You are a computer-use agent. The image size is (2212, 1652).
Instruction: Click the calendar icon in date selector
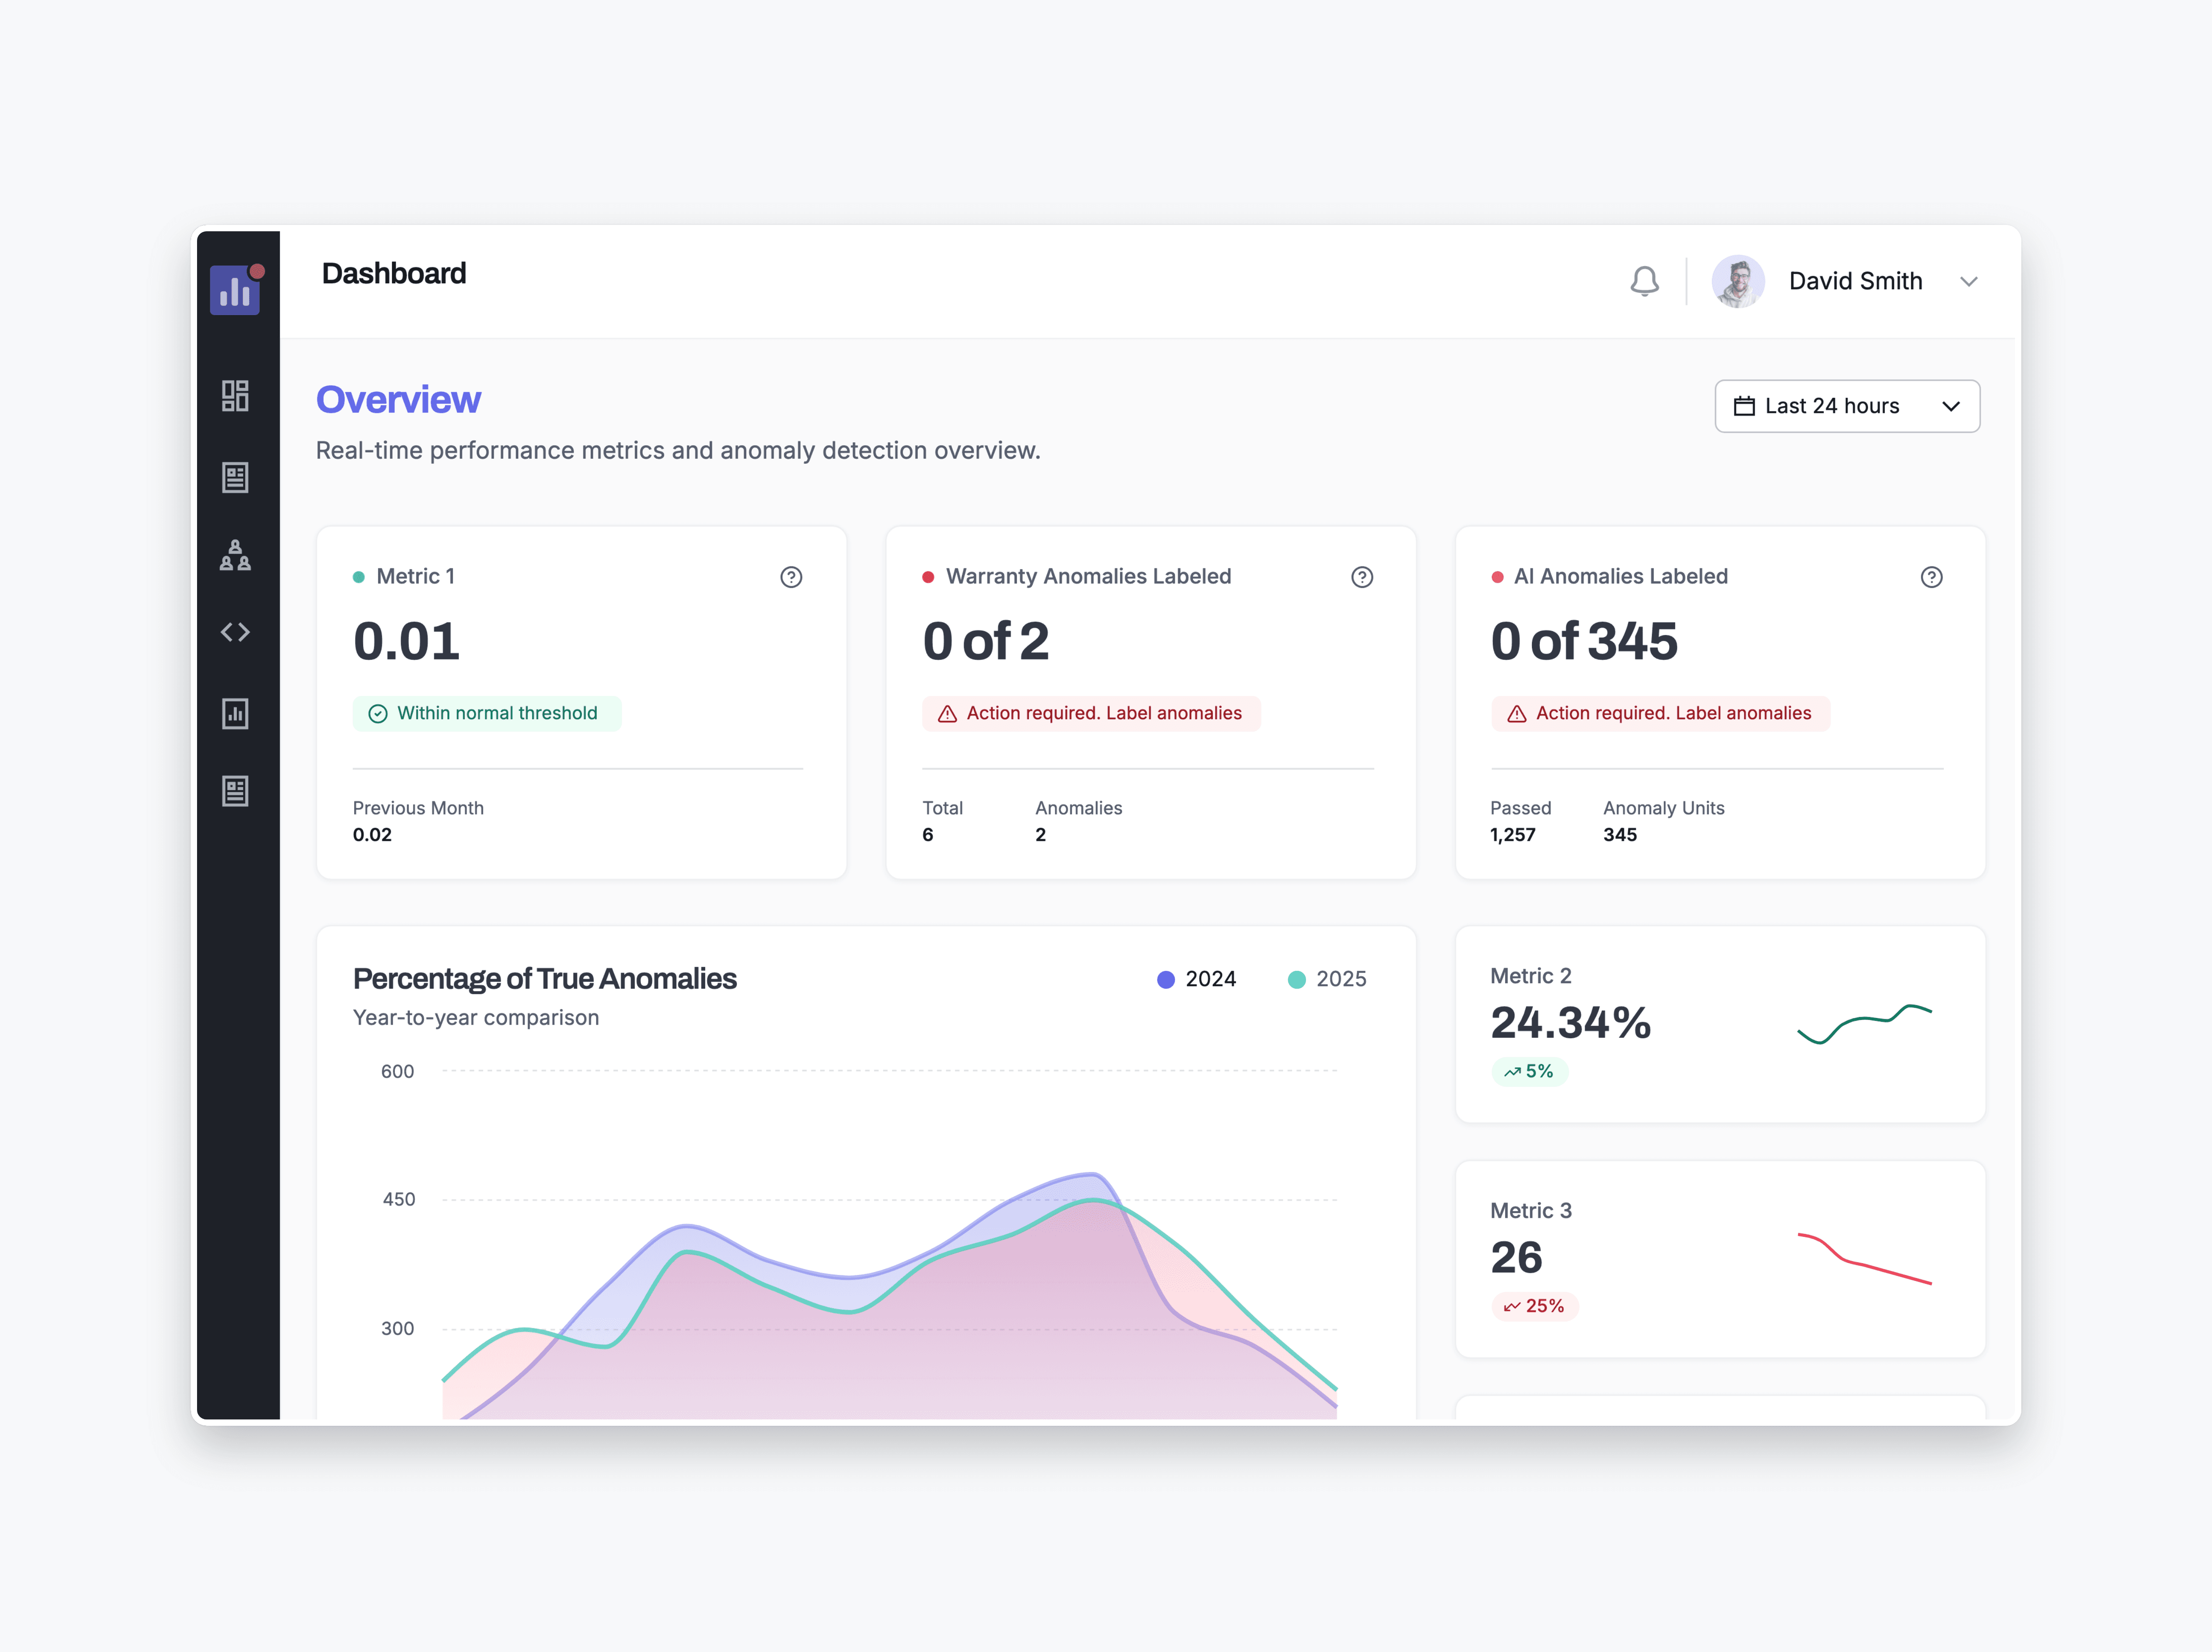pos(1744,406)
